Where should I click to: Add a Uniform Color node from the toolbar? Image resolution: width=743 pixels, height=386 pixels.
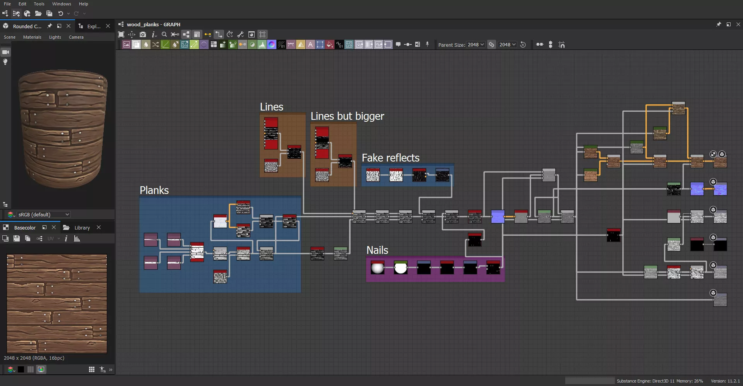coord(330,45)
